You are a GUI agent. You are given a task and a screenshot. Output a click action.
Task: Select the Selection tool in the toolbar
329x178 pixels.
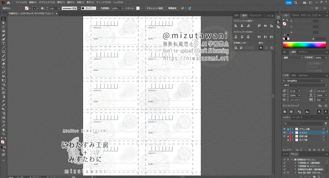[x=4, y=19]
